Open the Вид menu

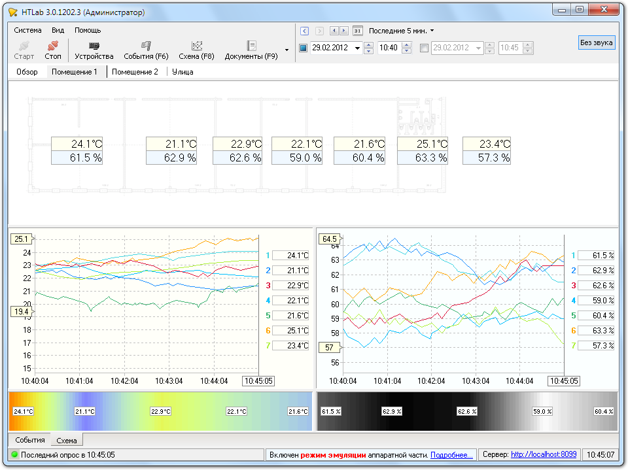pos(58,30)
